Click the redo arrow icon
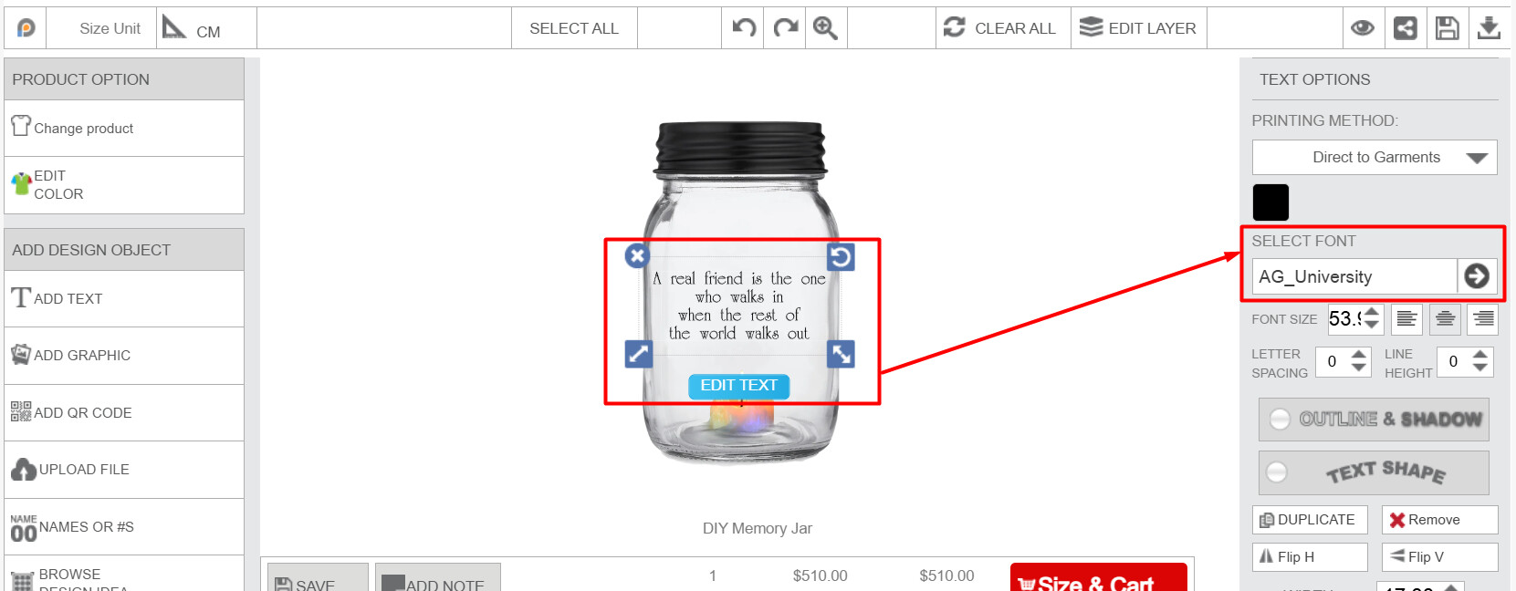This screenshot has height=591, width=1516. click(785, 27)
